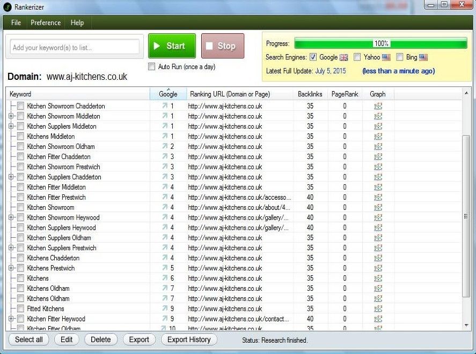
Task: Click the Export button
Action: pos(139,340)
